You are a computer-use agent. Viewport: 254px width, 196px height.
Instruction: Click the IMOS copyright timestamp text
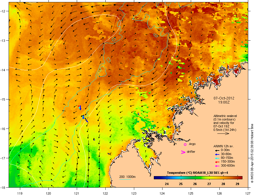[252, 153]
